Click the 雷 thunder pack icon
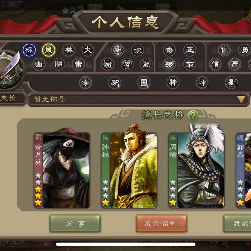Image resolution: width=251 pixels, height=251 pixels. click(78, 64)
